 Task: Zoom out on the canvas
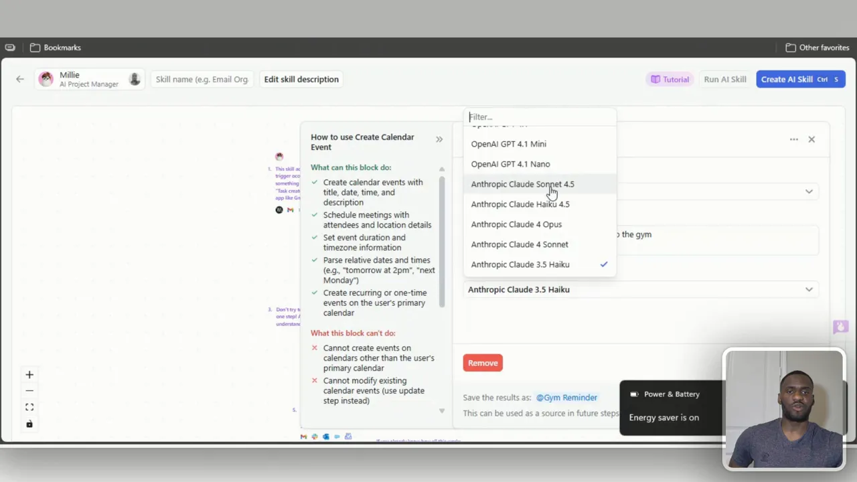point(29,391)
